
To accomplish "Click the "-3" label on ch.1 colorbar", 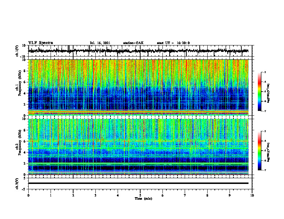I will click(x=264, y=72).
